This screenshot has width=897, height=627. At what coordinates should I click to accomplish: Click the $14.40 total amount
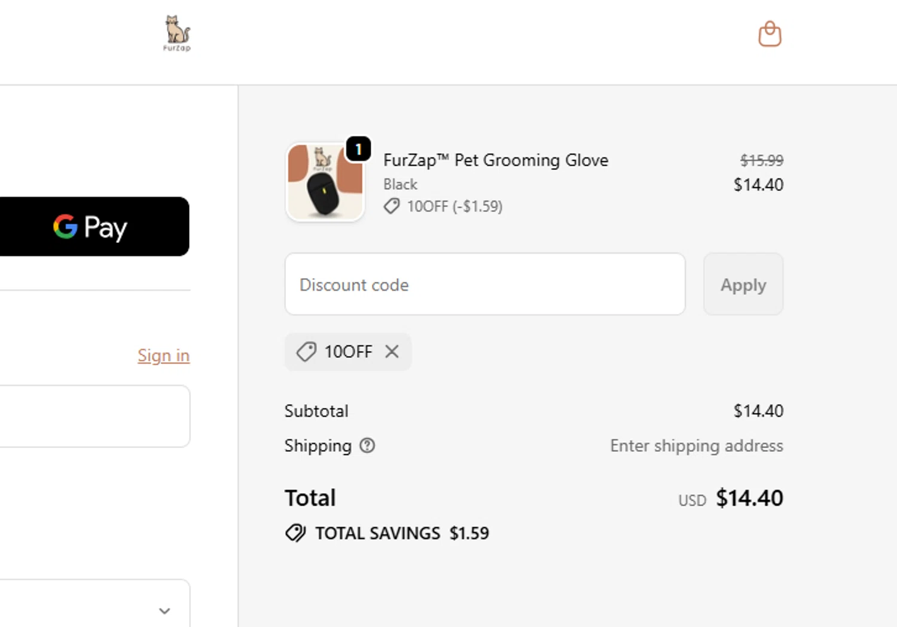point(749,498)
